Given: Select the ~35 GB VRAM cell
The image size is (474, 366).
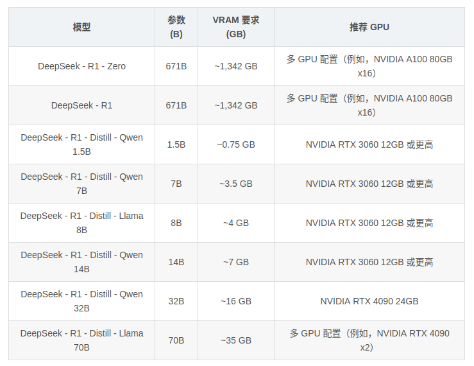Looking at the screenshot, I should [x=236, y=340].
